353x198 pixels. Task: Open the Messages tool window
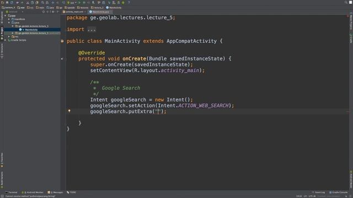(55, 193)
